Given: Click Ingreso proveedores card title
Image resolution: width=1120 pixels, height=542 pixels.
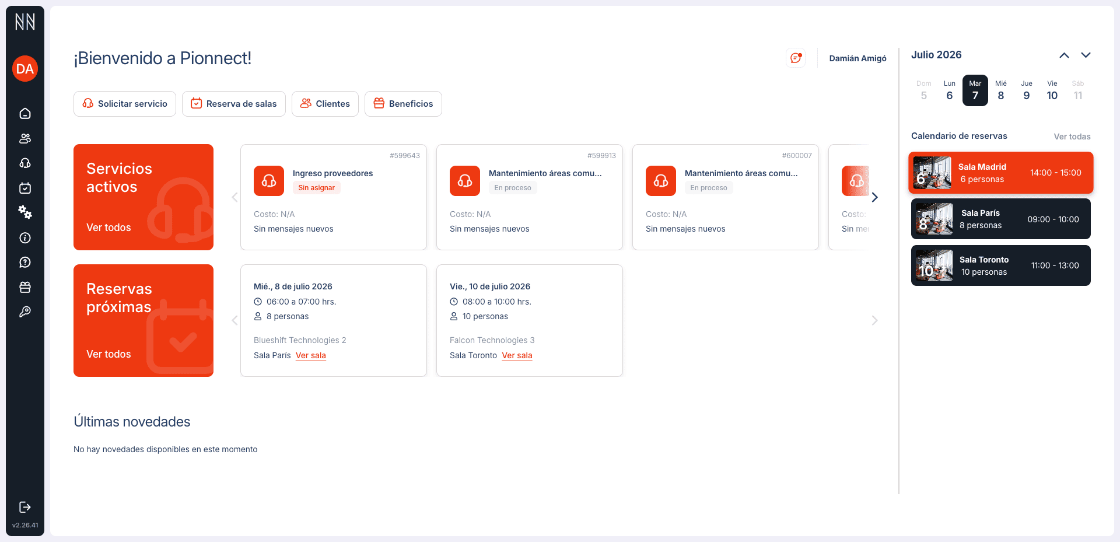Looking at the screenshot, I should pyautogui.click(x=332, y=173).
